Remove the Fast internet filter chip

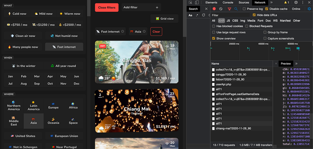tap(123, 31)
